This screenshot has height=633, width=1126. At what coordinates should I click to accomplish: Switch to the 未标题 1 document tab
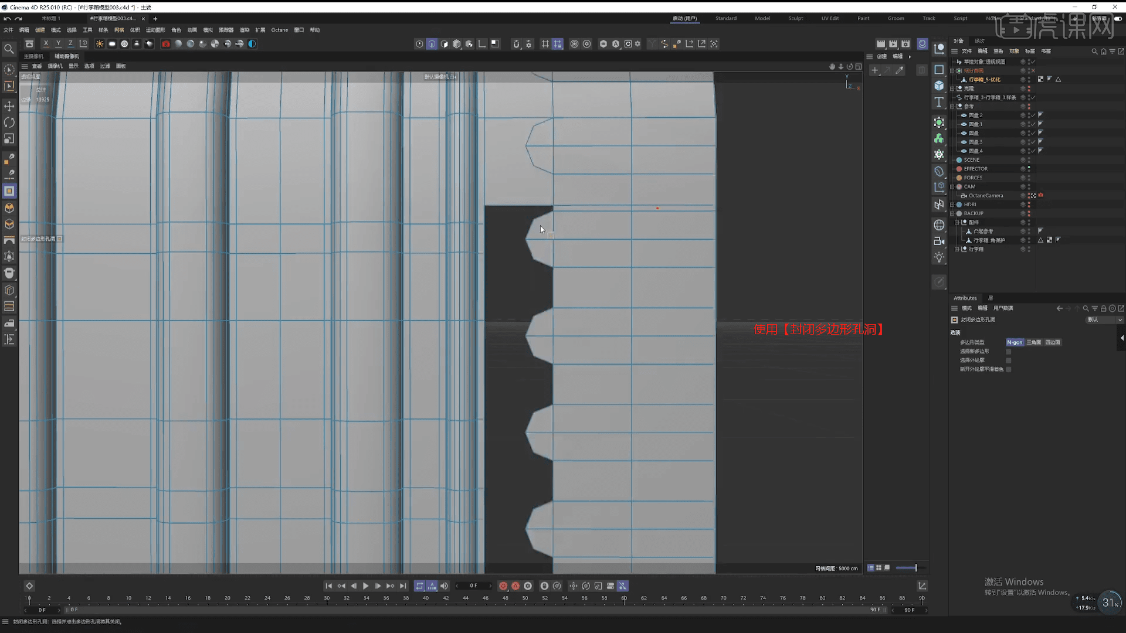tap(51, 19)
